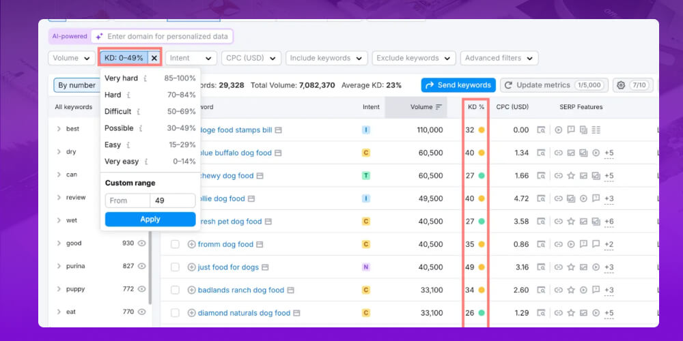Check the fromm dog food row checkbox

(175, 244)
